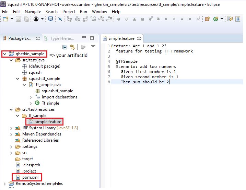
Task: Click the round user profile toolbar icon
Action: (36, 19)
